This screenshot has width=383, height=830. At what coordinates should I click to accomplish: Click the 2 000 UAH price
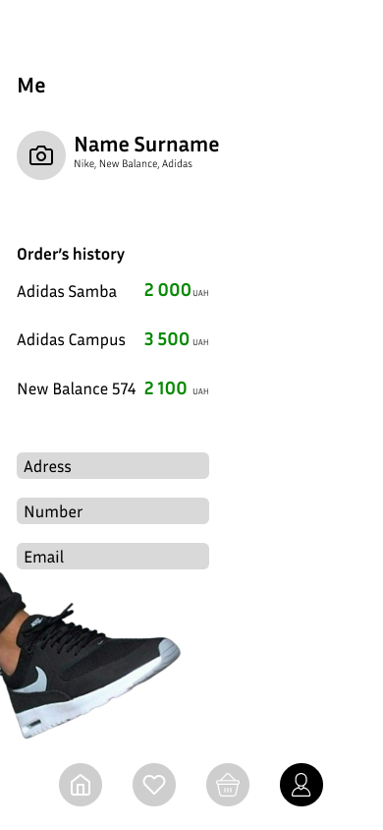point(177,291)
